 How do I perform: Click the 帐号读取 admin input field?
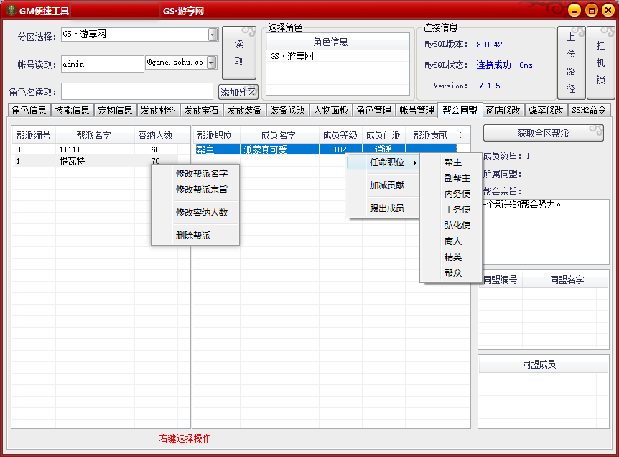tap(102, 64)
